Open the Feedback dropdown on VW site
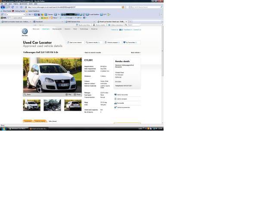Image resolution: width=276 pixels, height=204 pixels. [128, 30]
